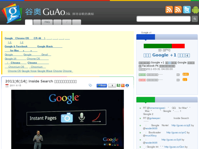Open the Chrome OS tag link in the last row

pyautogui.click(x=14, y=71)
